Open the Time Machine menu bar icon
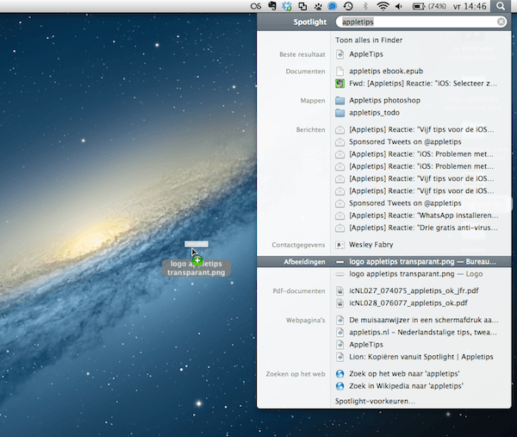The width and height of the screenshot is (517, 437). [348, 6]
